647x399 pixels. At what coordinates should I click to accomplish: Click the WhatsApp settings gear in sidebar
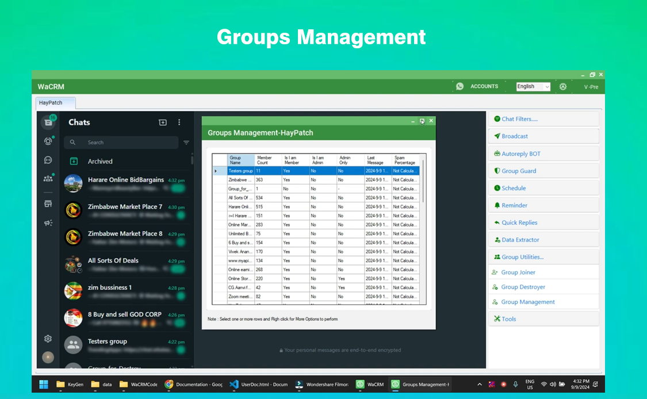coord(48,339)
